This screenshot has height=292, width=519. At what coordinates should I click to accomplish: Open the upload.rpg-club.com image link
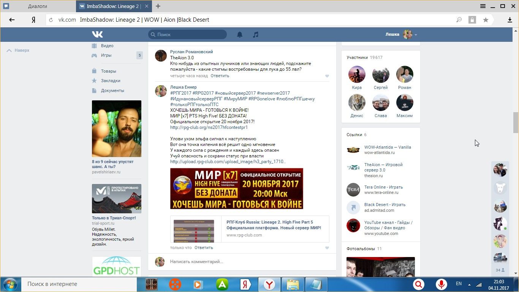pyautogui.click(x=228, y=162)
